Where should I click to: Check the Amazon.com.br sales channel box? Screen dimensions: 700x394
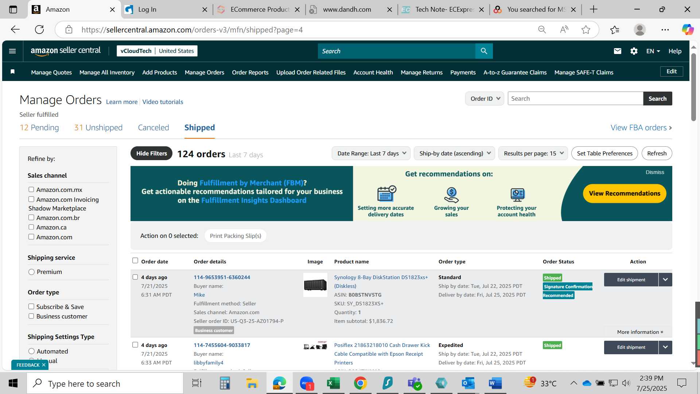(x=31, y=217)
